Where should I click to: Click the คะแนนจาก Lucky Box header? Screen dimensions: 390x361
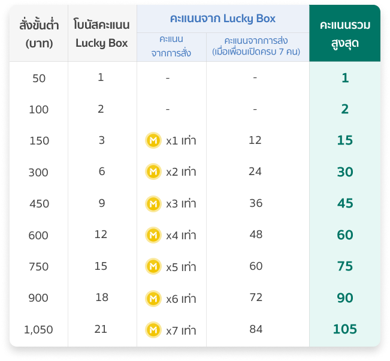click(x=223, y=19)
